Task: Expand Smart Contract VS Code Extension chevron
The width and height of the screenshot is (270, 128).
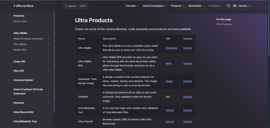Action: pyautogui.click(x=49, y=89)
